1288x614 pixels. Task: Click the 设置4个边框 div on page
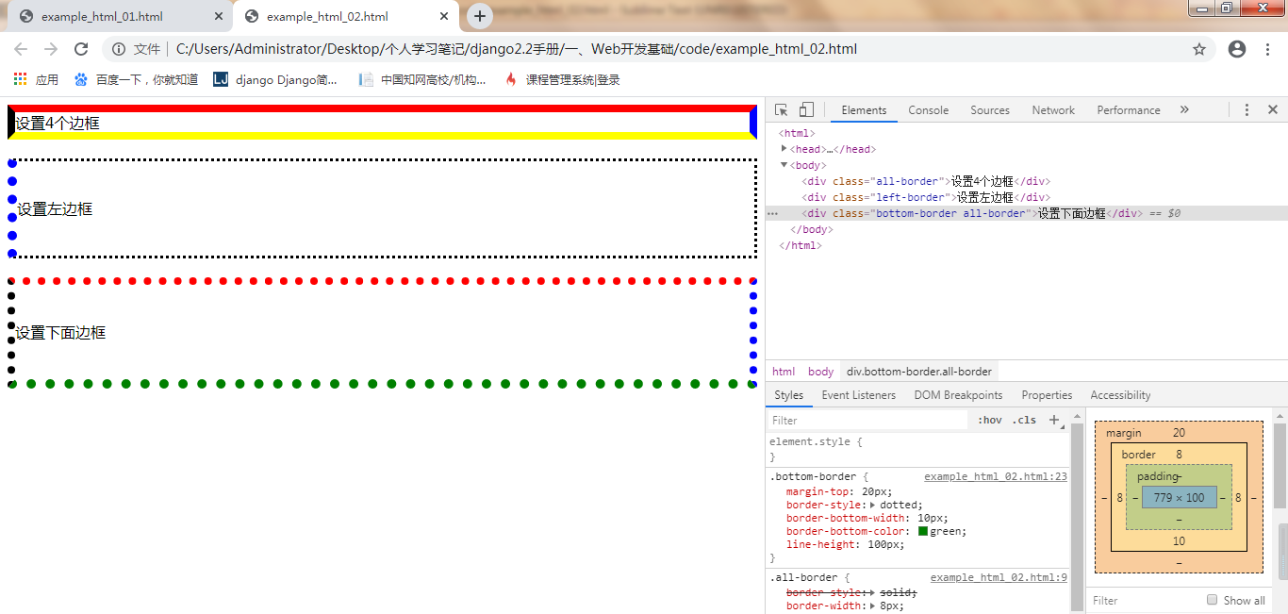pyautogui.click(x=382, y=123)
